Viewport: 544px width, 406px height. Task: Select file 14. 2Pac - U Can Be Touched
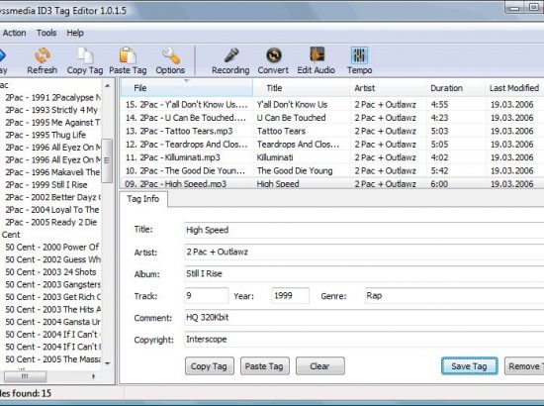186,118
